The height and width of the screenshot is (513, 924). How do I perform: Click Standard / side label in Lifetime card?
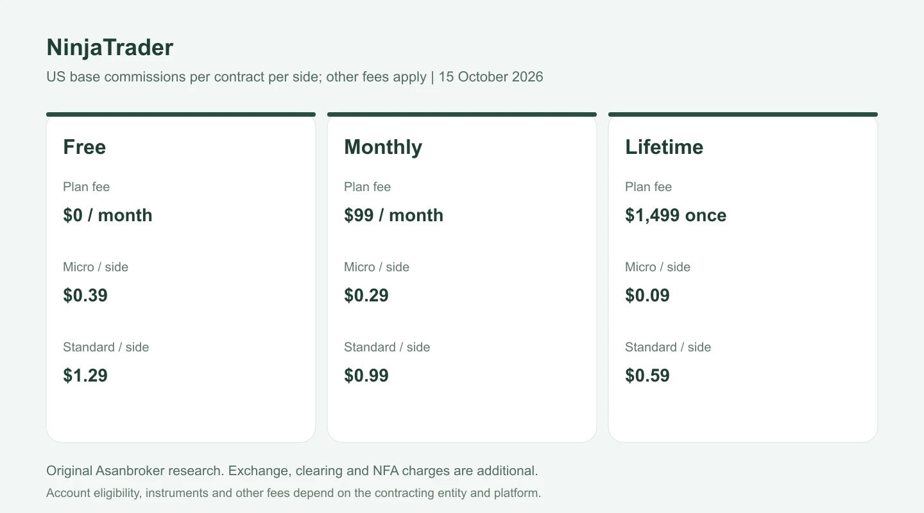[668, 347]
